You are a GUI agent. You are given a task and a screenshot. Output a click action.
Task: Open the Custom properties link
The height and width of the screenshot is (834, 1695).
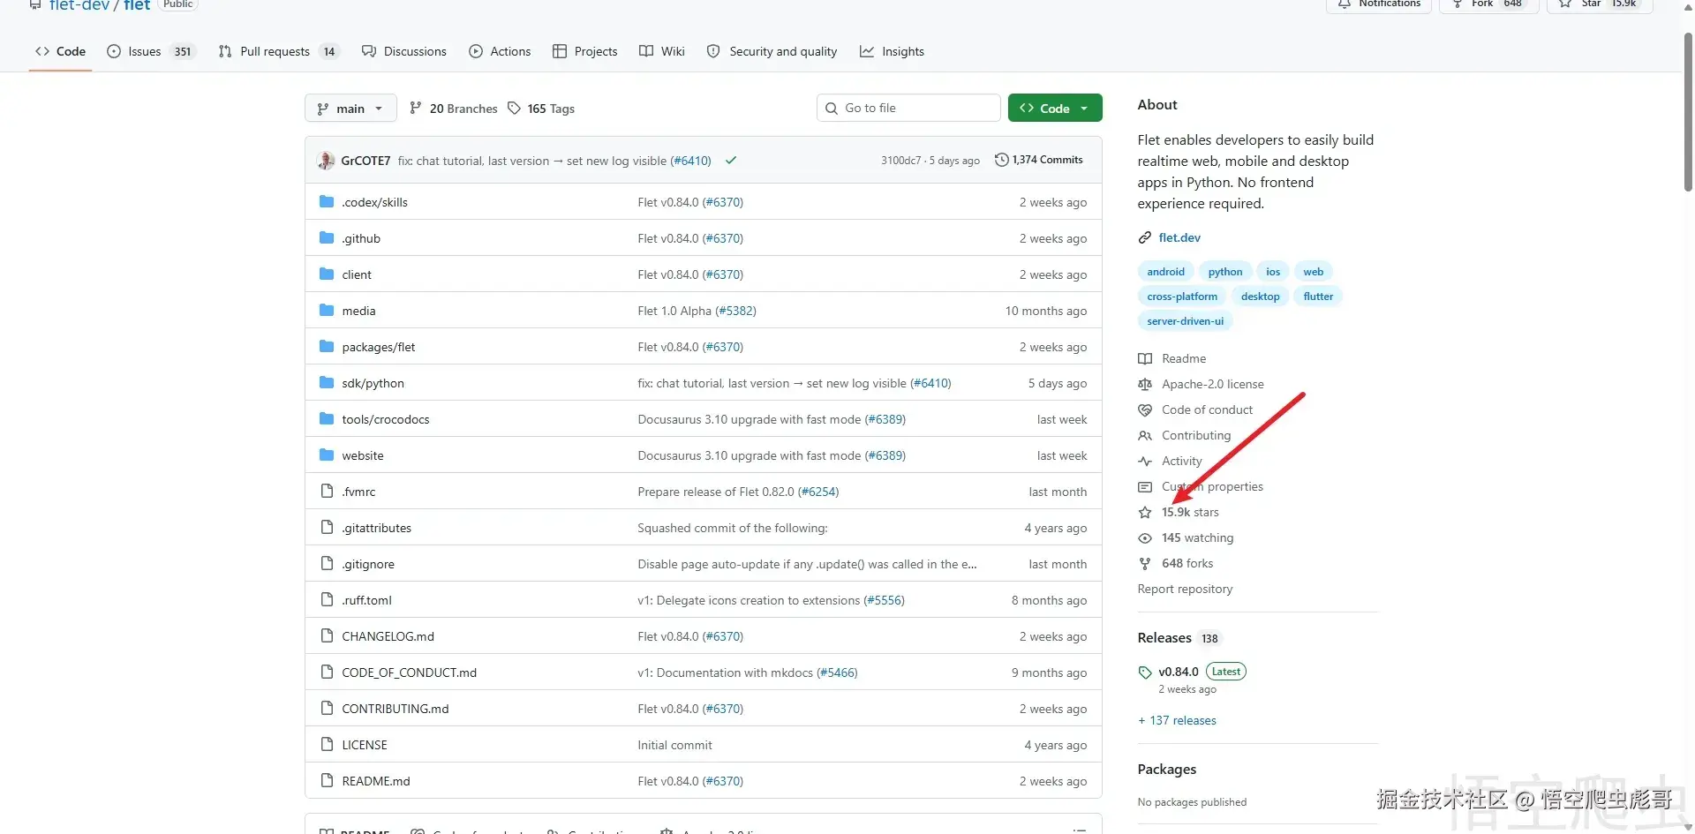click(1212, 486)
